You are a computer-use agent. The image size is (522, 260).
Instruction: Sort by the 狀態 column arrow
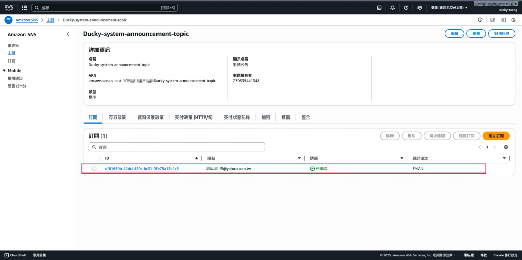pos(402,158)
